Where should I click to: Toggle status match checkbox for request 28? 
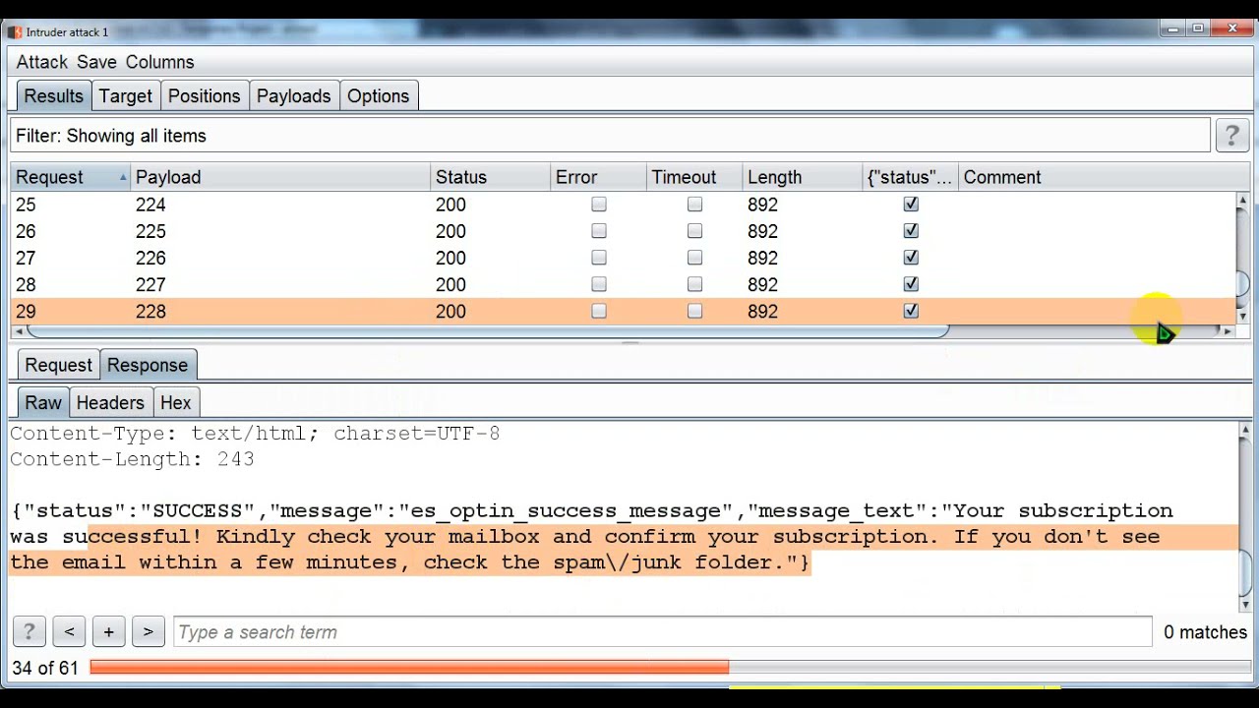coord(911,284)
